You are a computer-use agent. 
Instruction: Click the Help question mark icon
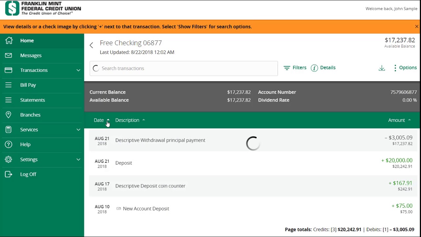(9, 145)
